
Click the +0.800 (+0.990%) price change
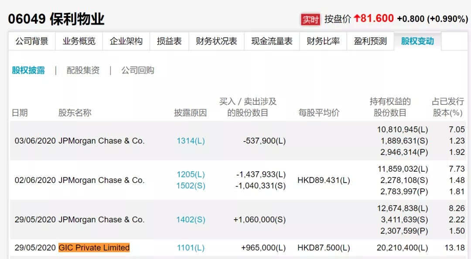(x=433, y=19)
